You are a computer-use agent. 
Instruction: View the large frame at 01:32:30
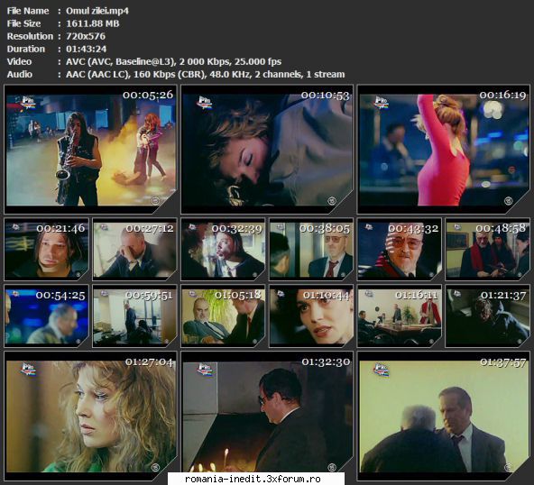[x=267, y=416]
